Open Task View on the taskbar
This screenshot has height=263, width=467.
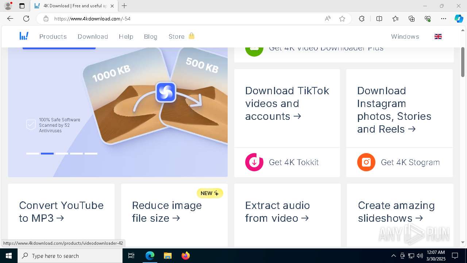click(131, 256)
